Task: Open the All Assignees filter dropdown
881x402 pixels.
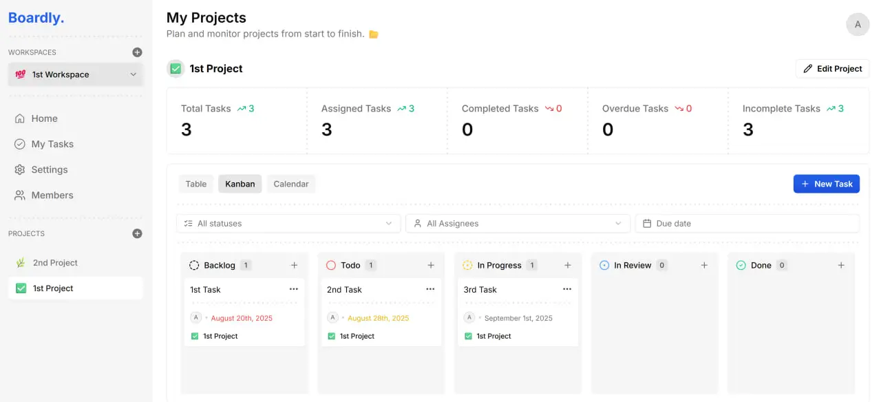Action: tap(518, 223)
